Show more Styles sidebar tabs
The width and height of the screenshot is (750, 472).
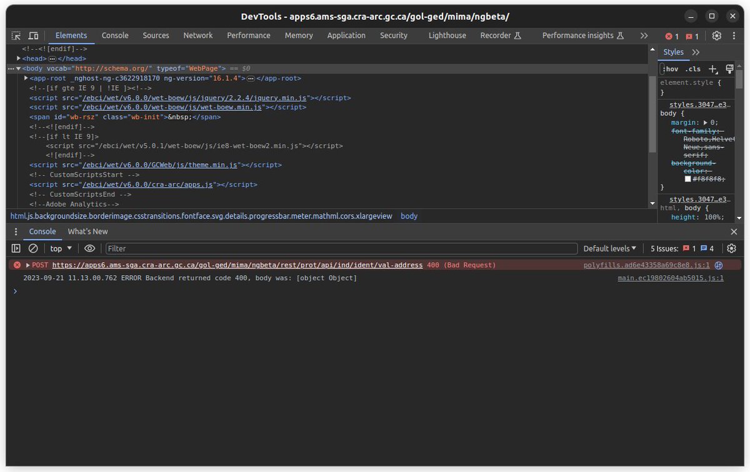pos(696,53)
